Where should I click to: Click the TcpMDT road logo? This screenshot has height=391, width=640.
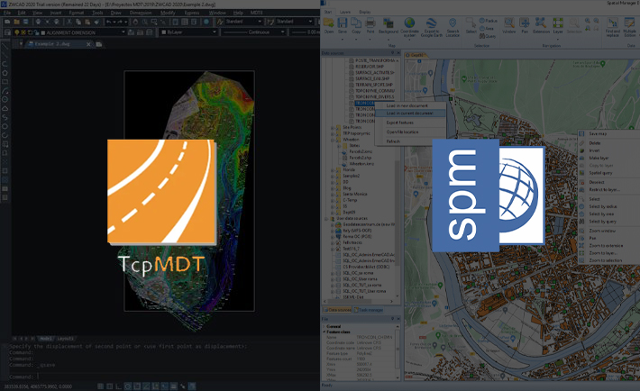tap(164, 191)
